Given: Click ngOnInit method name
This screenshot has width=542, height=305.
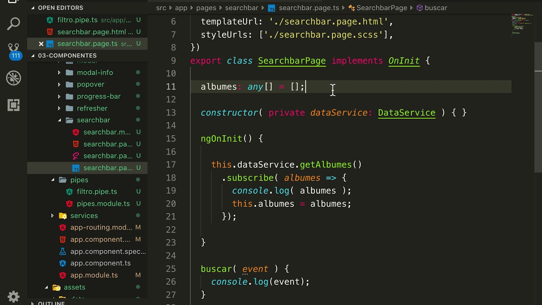Looking at the screenshot, I should pyautogui.click(x=221, y=139).
